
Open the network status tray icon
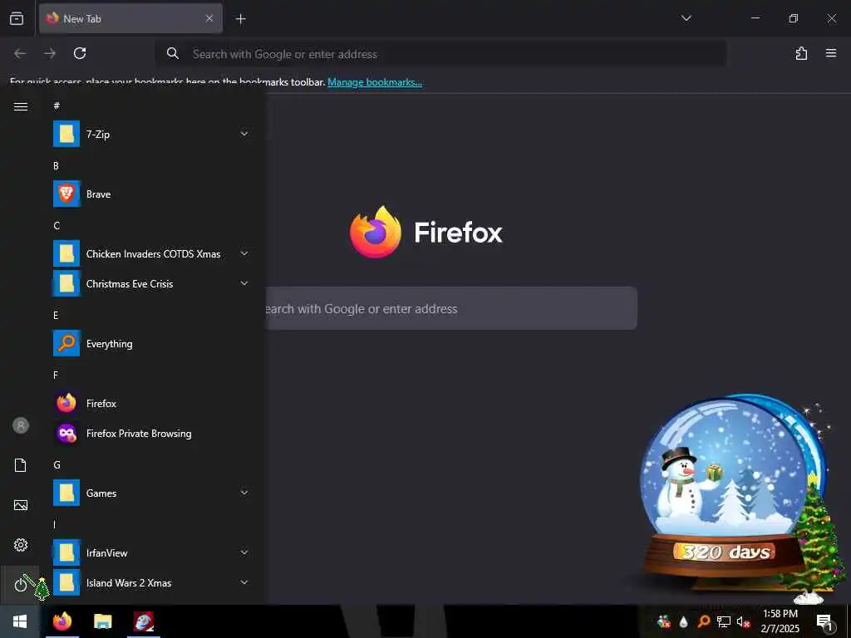pyautogui.click(x=724, y=621)
